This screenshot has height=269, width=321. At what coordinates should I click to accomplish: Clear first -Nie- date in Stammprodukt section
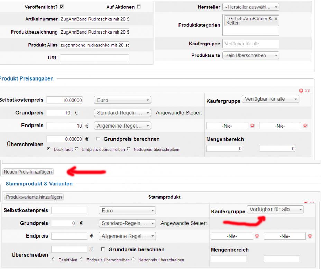[257, 236]
